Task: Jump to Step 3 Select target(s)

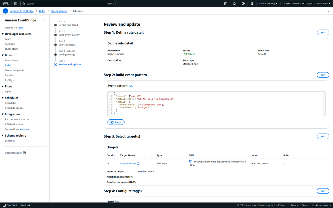Action: pos(67,45)
